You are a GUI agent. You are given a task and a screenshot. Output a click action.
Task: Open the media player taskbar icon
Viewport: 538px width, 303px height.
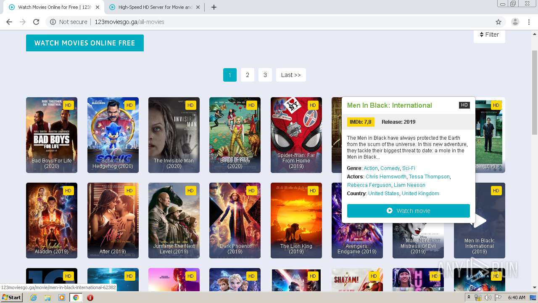(62, 298)
